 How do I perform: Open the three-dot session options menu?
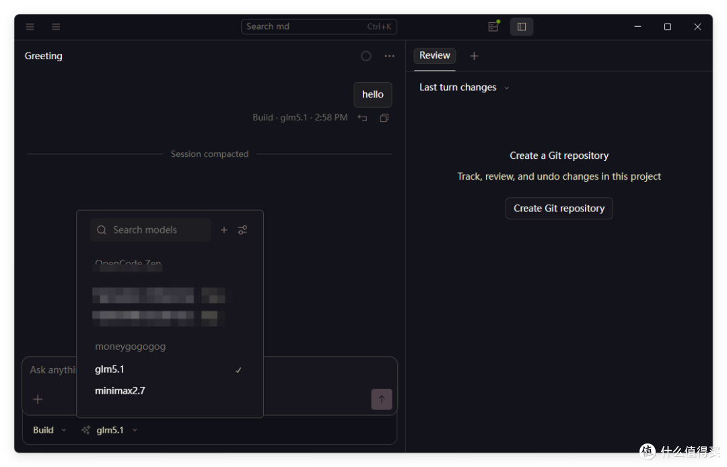tap(390, 56)
